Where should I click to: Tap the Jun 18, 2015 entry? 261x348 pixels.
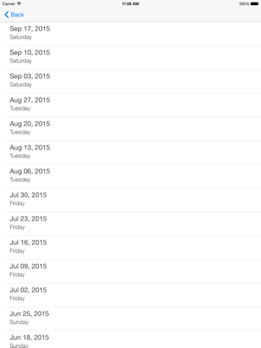pyautogui.click(x=130, y=339)
